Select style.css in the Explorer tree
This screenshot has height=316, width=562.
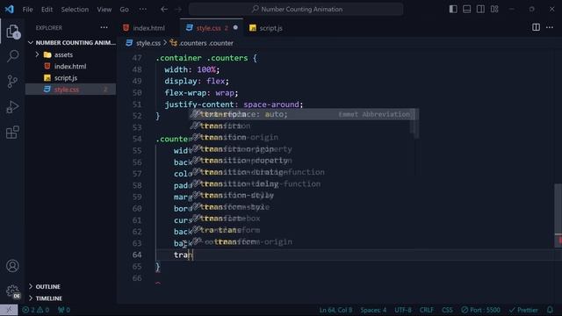[x=70, y=90]
